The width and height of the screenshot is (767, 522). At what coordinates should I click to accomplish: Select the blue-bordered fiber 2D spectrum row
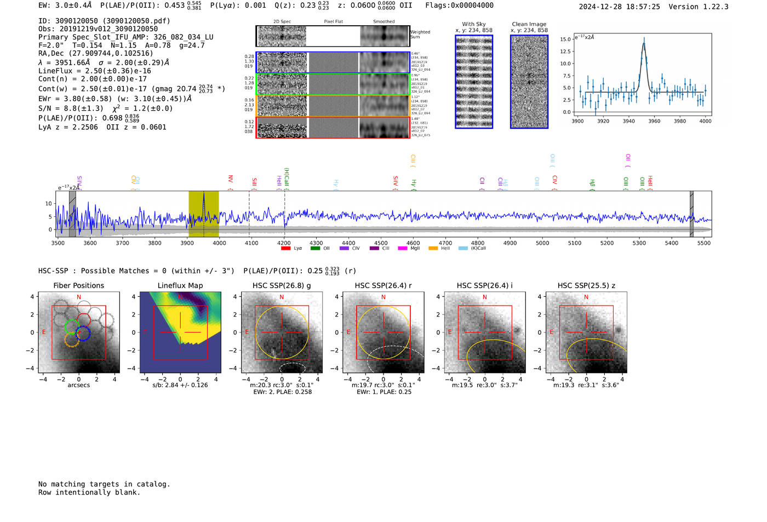[x=333, y=62]
